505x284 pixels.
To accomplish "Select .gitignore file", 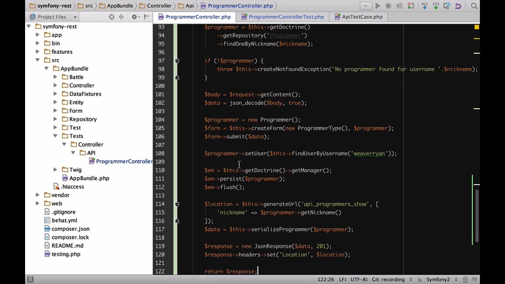I will 60,212.
